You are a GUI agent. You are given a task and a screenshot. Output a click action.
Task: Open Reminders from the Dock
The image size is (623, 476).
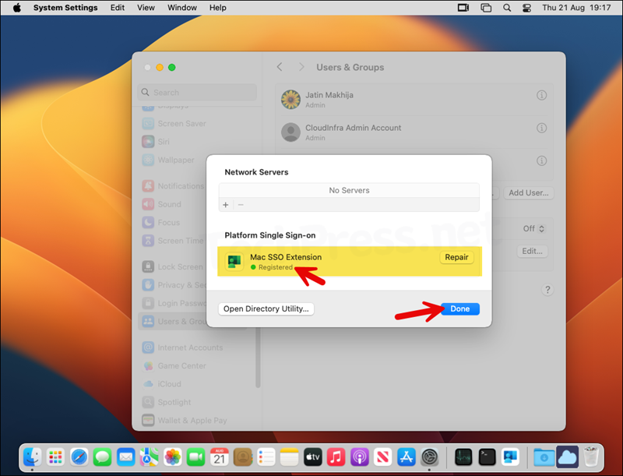pyautogui.click(x=266, y=457)
